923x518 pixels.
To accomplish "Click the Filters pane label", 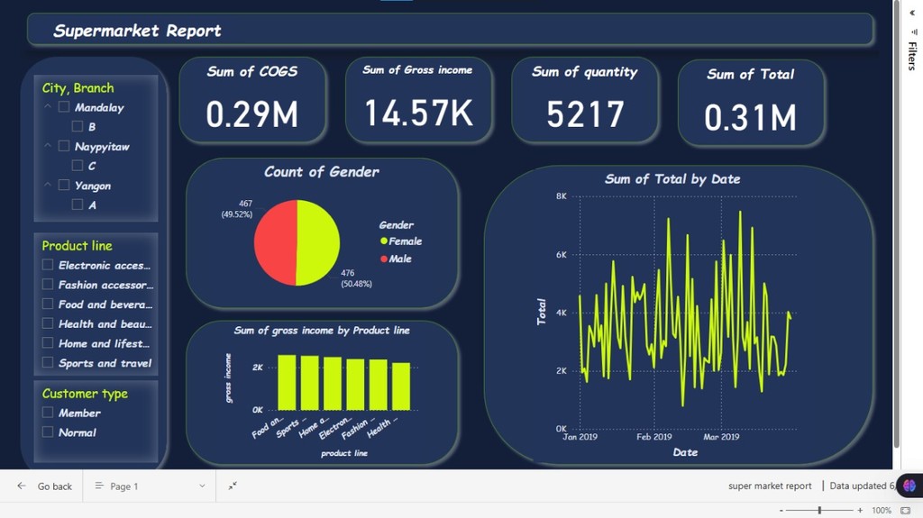I will 912,56.
